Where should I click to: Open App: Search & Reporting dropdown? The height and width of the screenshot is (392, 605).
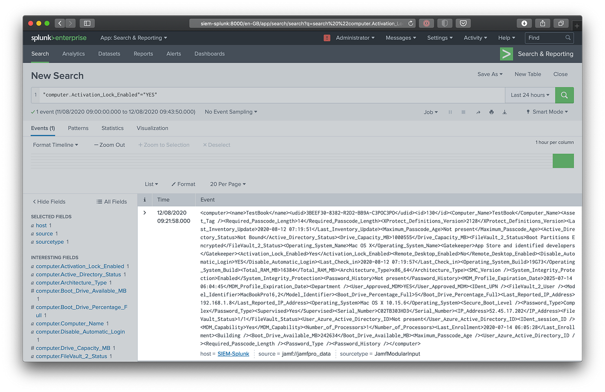point(134,38)
